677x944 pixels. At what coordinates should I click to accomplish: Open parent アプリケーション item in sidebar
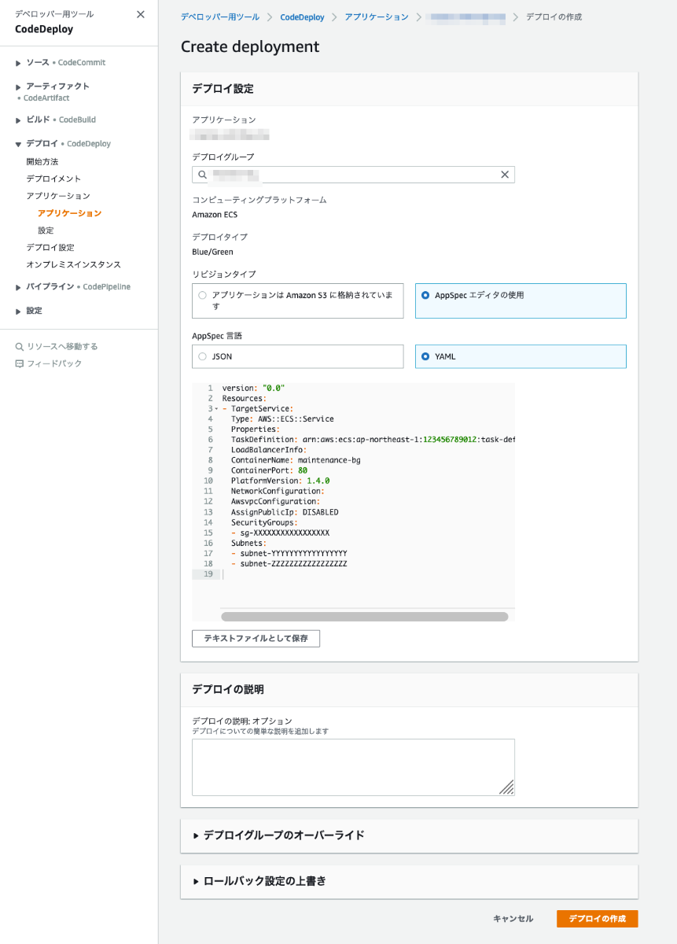pos(58,196)
